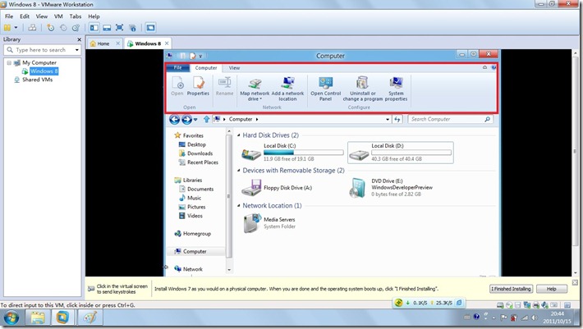The image size is (583, 329).
Task: Minimize the ribbon with caret icon
Action: [484, 67]
